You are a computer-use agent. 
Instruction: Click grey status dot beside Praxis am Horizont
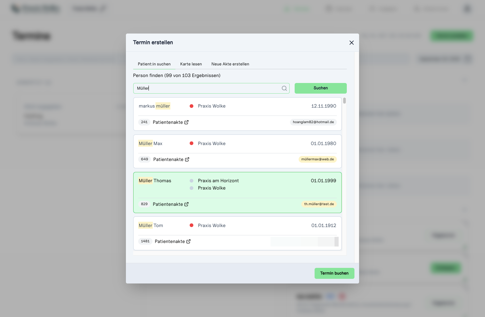click(191, 181)
